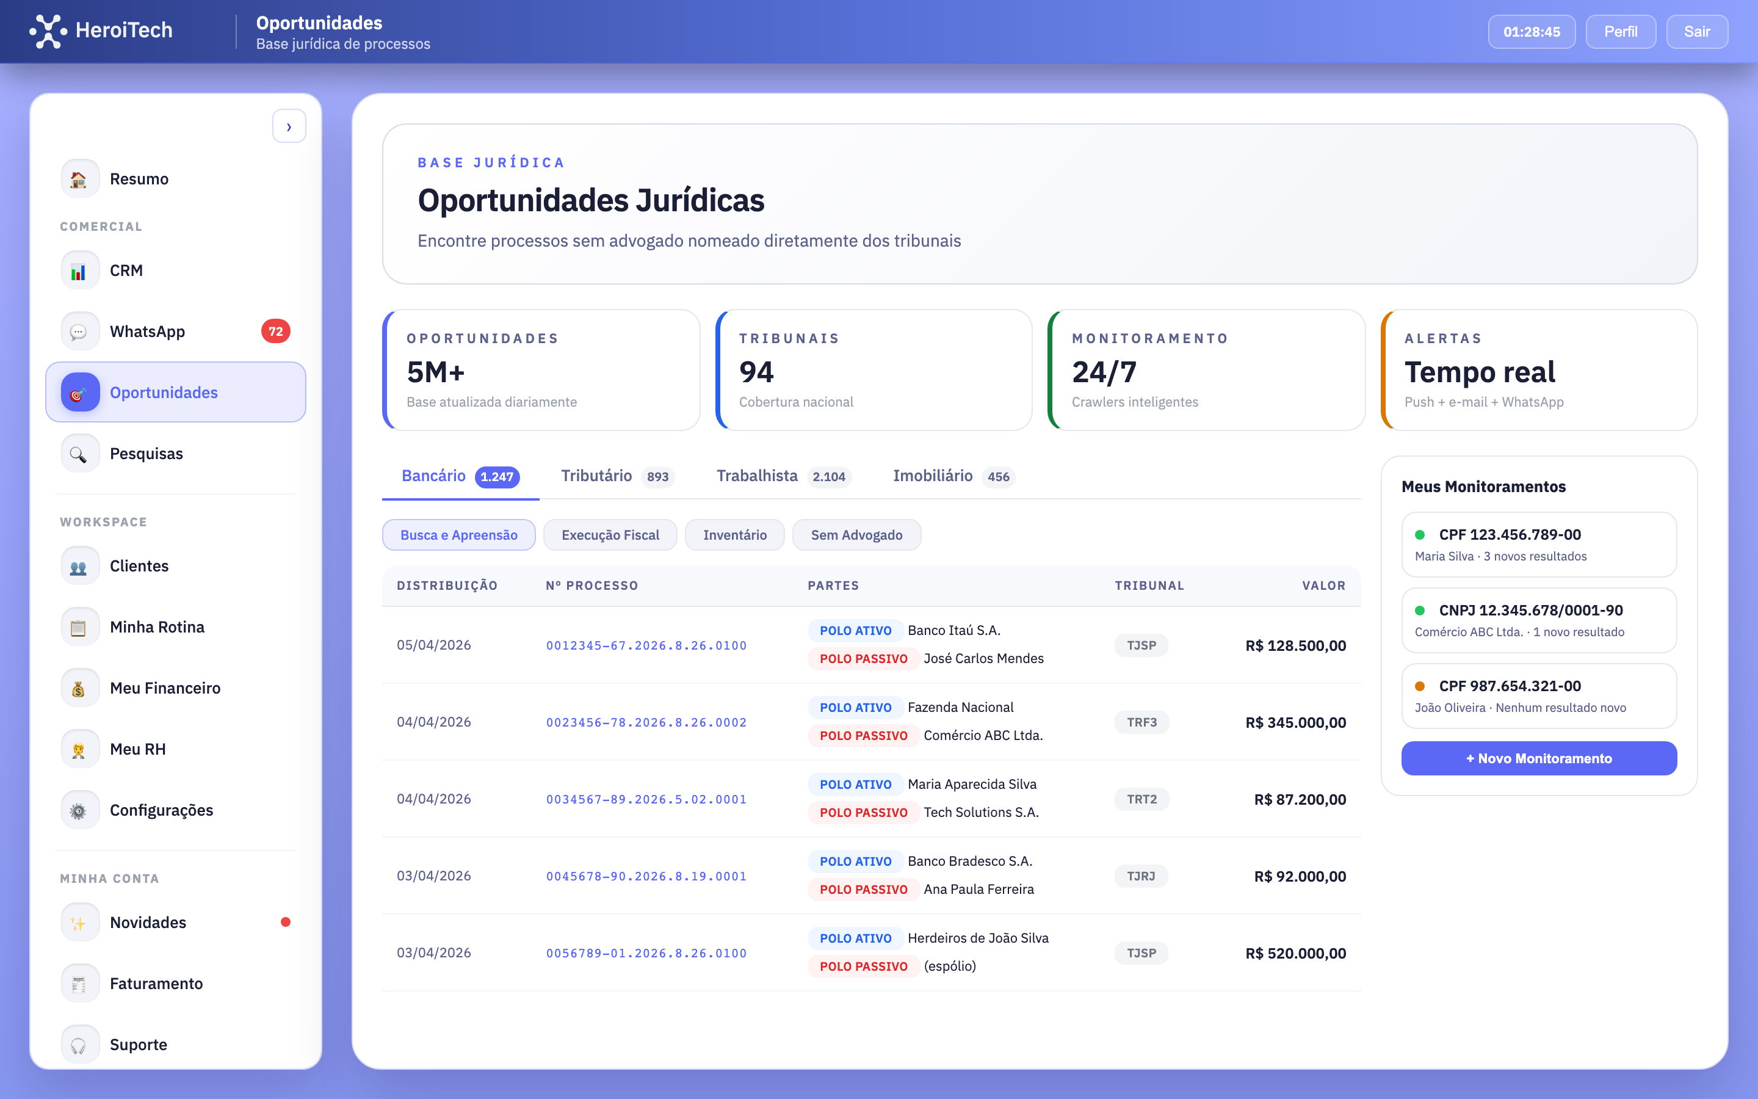Toggle the Execução Fiscal filter chip
The width and height of the screenshot is (1758, 1099).
609,535
